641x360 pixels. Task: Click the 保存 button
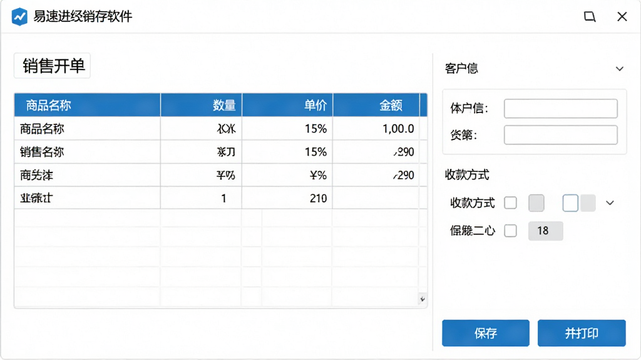(486, 333)
